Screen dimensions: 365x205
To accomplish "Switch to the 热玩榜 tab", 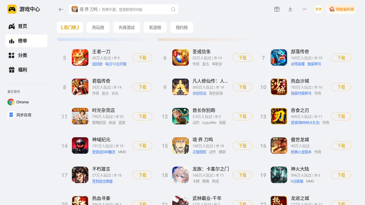I will (98, 28).
